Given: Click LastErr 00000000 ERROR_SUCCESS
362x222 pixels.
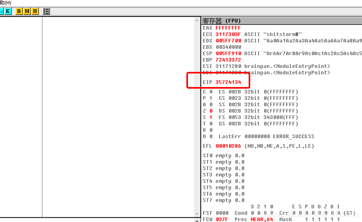Looking at the screenshot, I should [267, 137].
